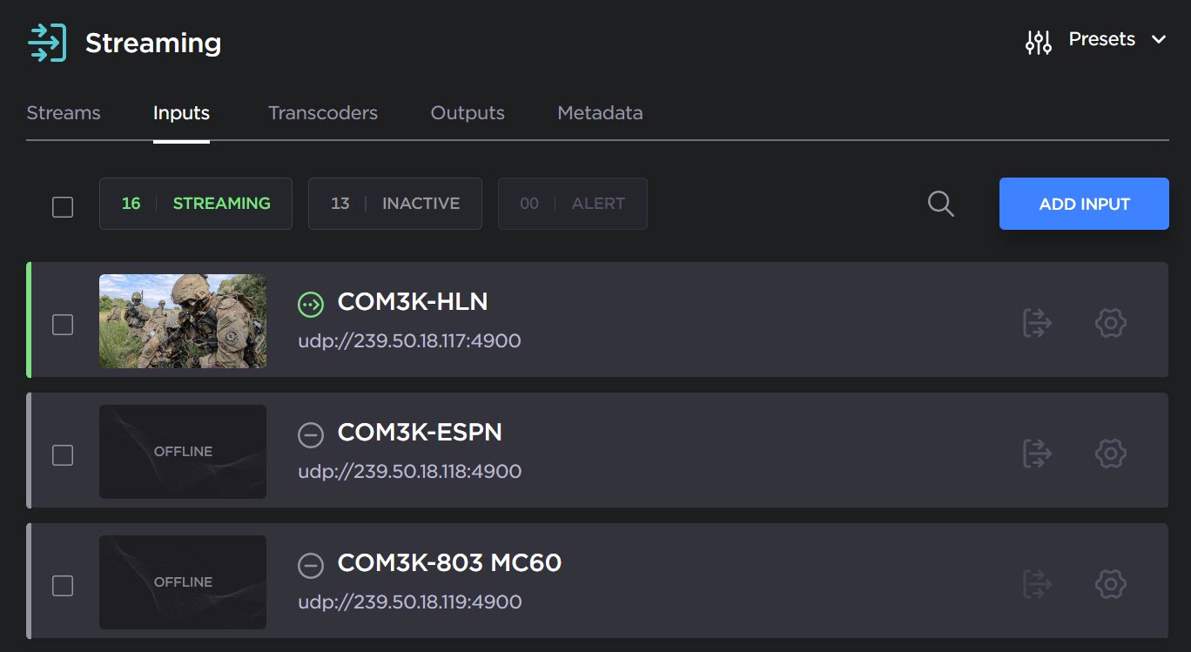
Task: Click the route-to-stream icon for COM3K-HLN
Action: [x=1037, y=323]
